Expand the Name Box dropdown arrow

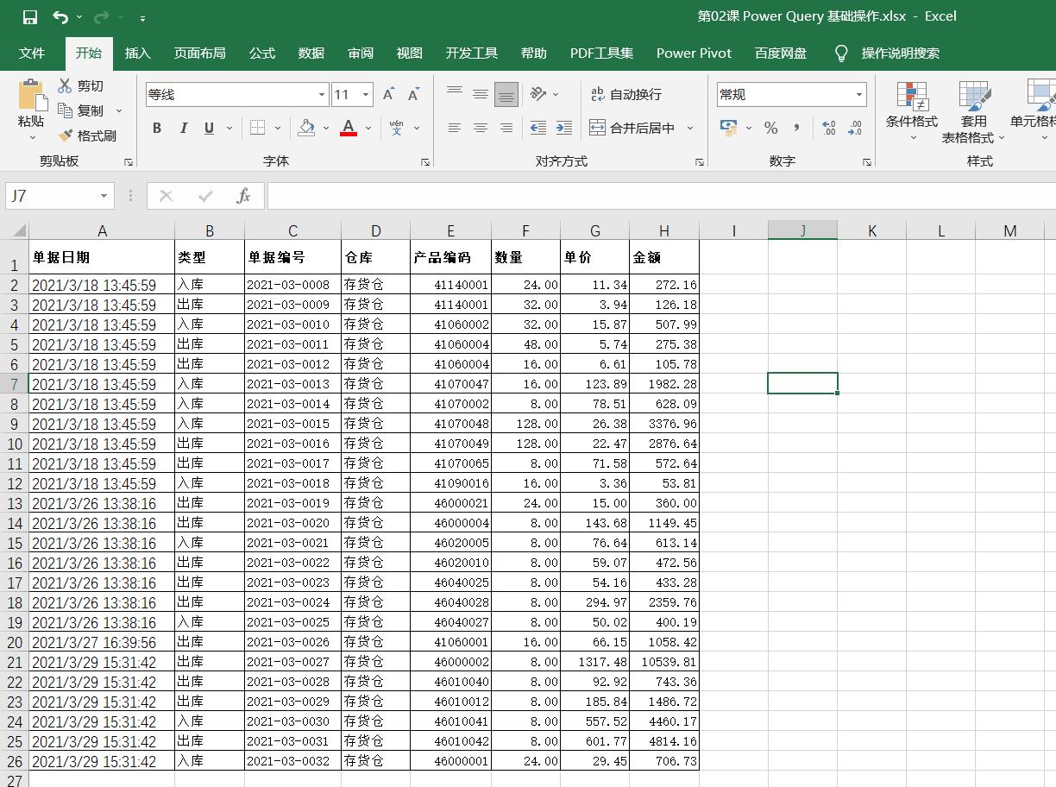point(104,196)
